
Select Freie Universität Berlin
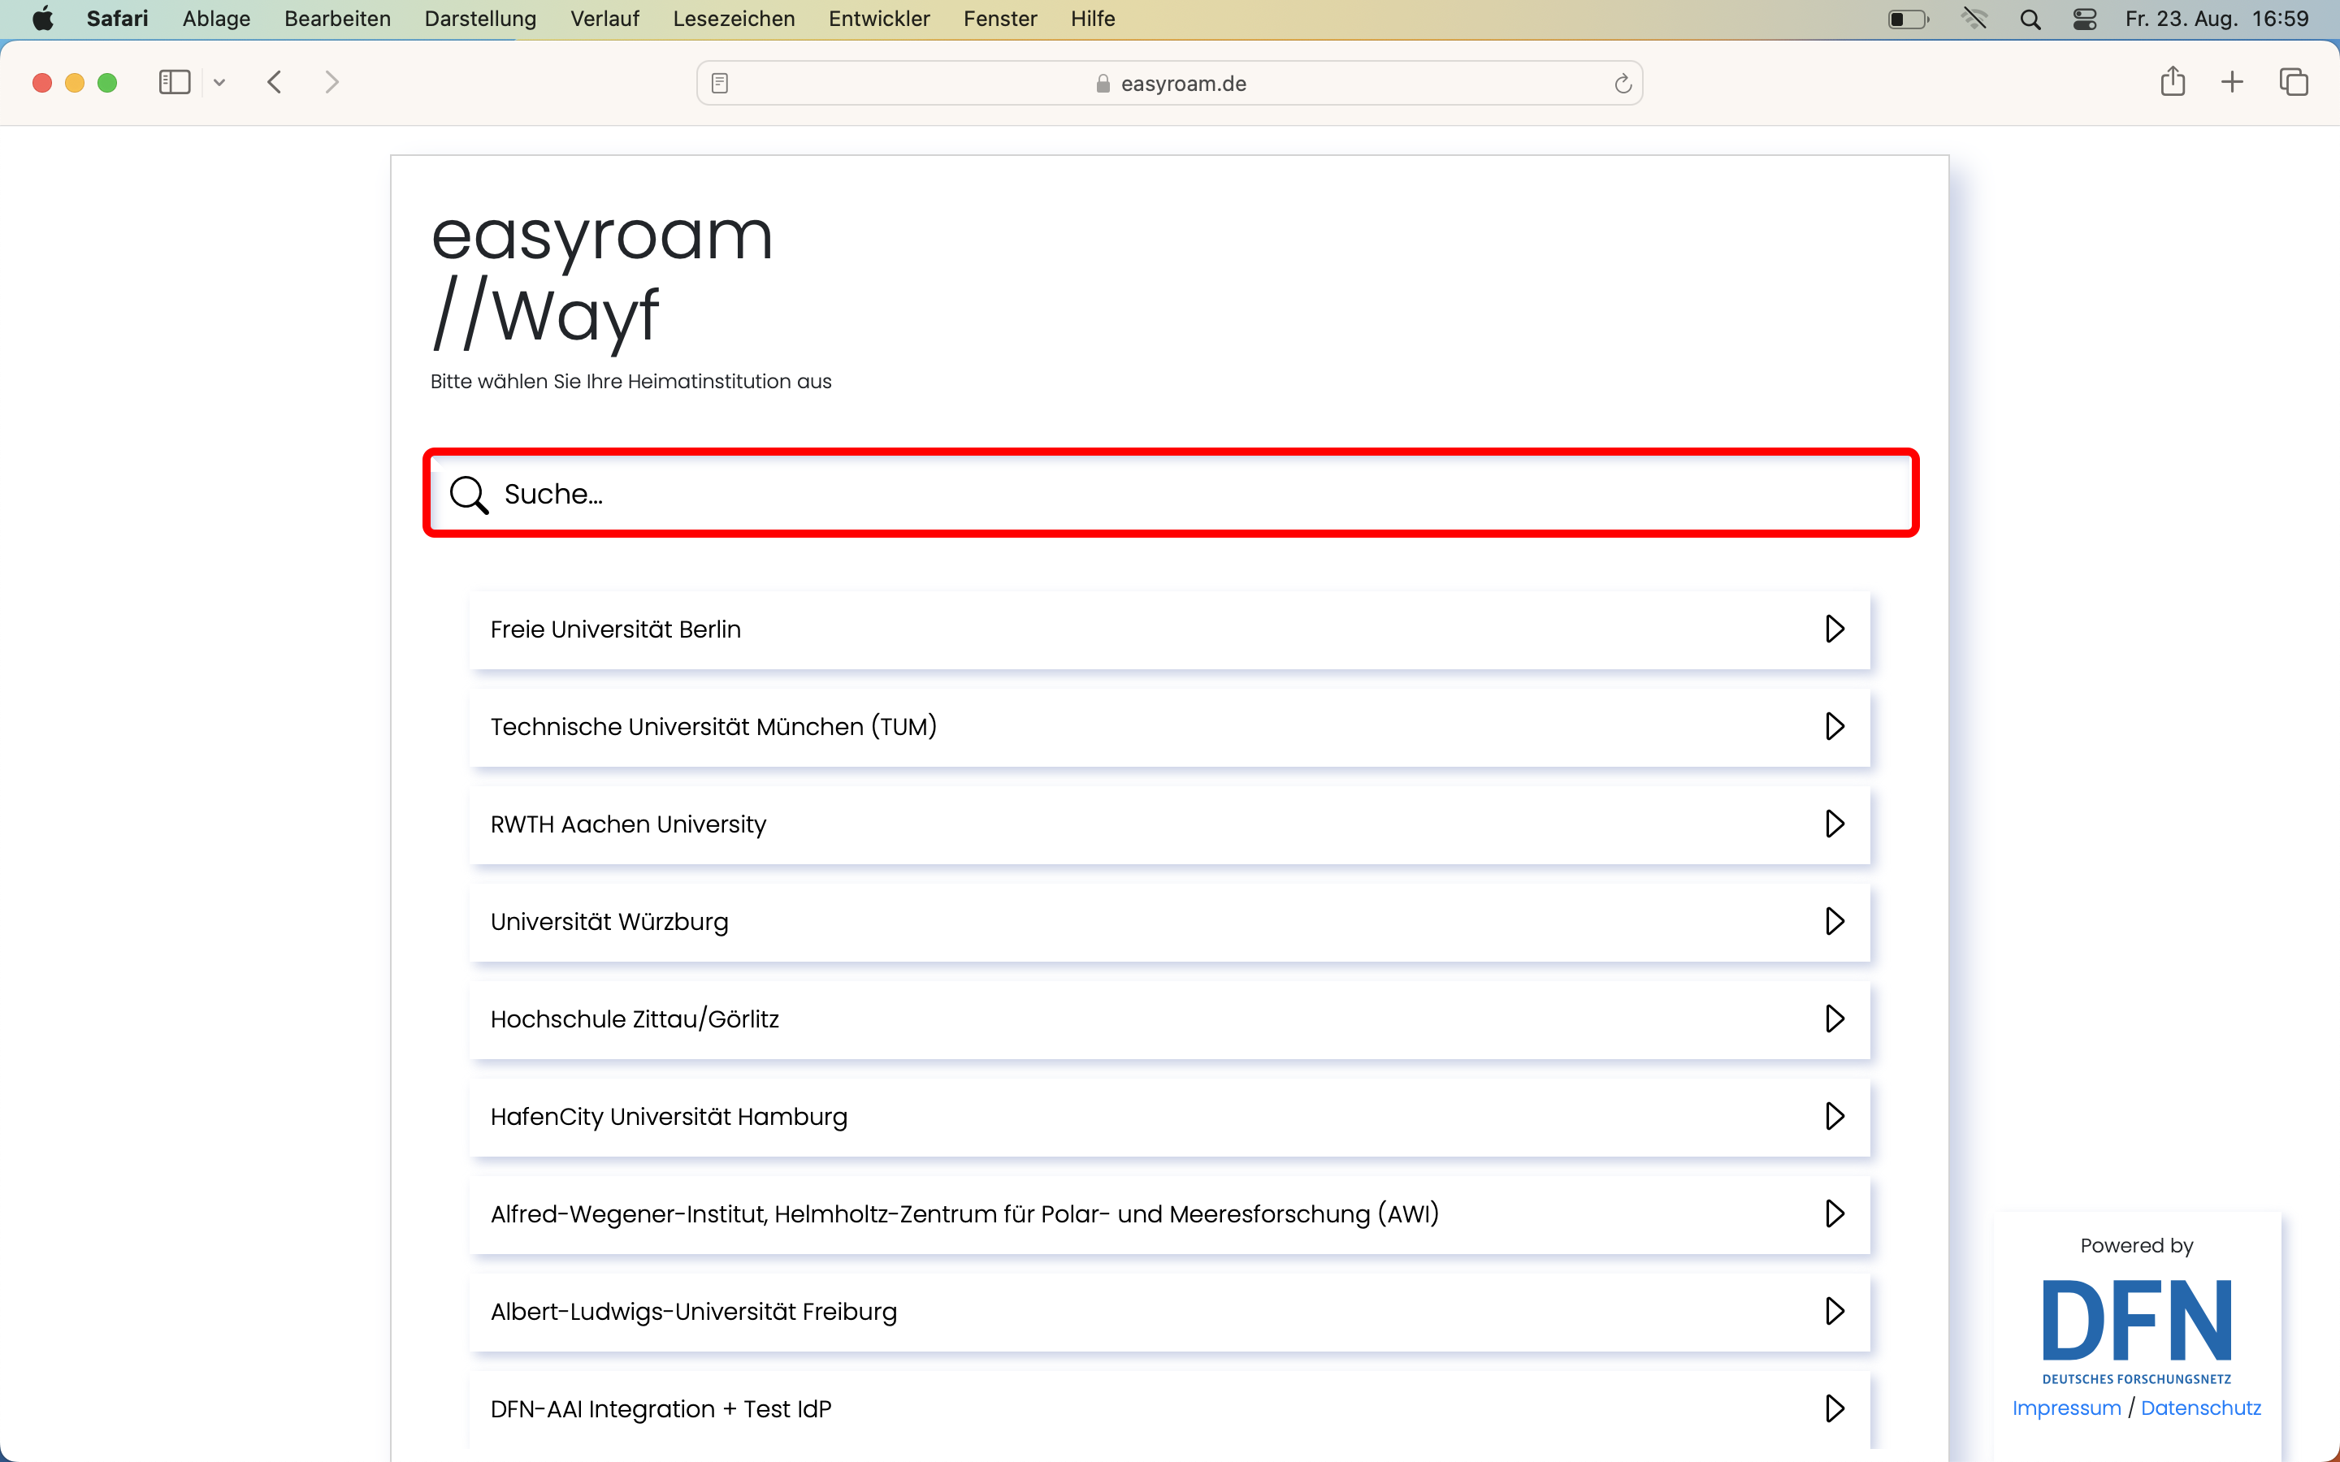click(x=1170, y=629)
